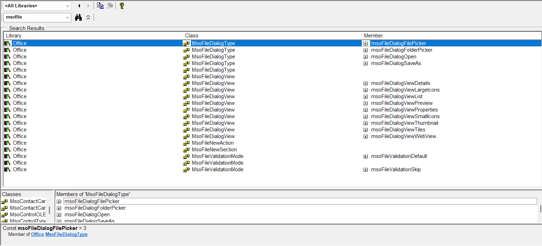The height and width of the screenshot is (246, 542).
Task: Click the Classes list scrollbar
Action: 49,210
